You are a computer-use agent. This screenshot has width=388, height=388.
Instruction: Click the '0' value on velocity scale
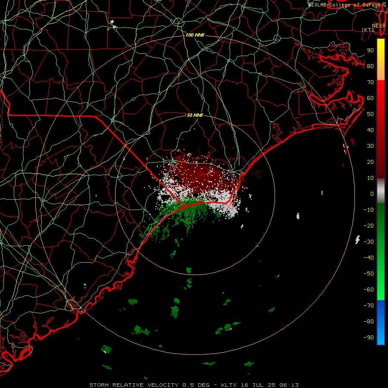(372, 194)
